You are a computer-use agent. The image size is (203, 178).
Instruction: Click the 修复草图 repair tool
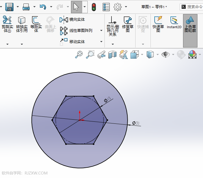click(x=128, y=24)
